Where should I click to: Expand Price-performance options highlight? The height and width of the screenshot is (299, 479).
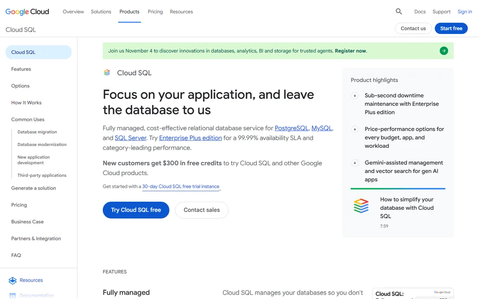tap(354, 129)
